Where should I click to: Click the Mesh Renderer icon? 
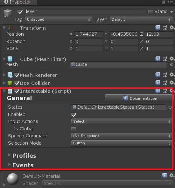click(x=10, y=75)
